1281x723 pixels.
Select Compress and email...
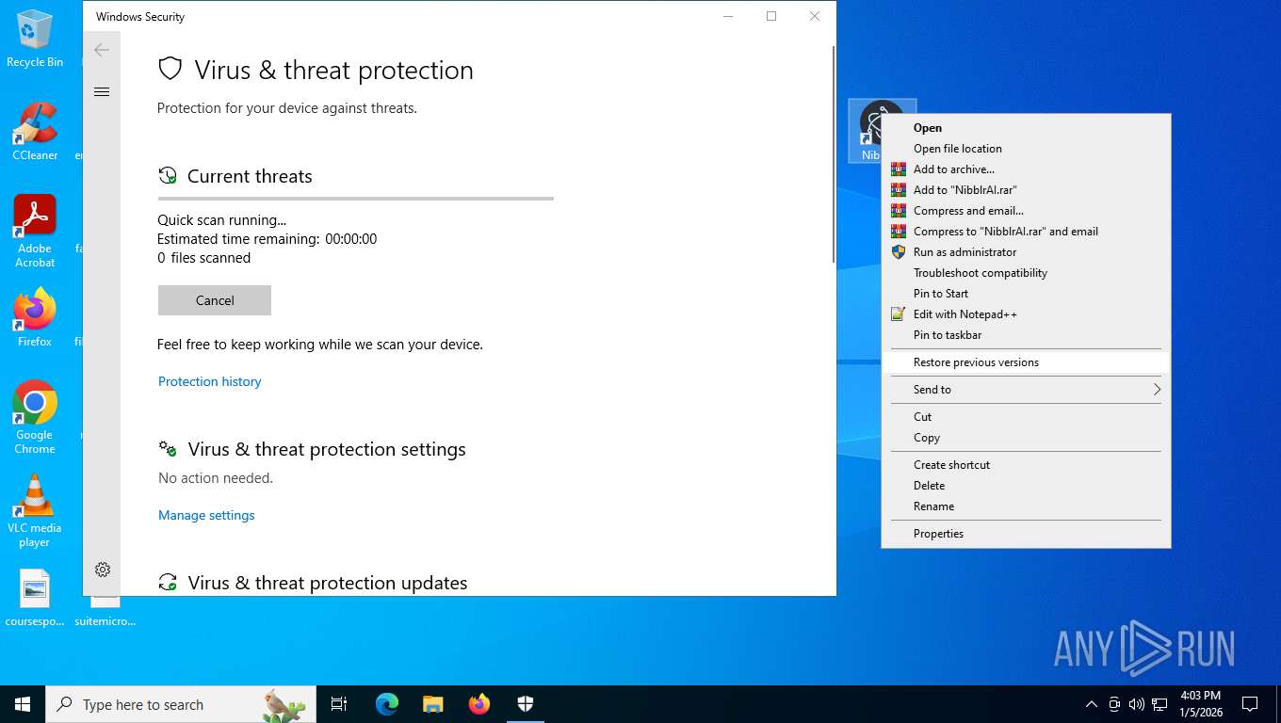tap(1026, 211)
